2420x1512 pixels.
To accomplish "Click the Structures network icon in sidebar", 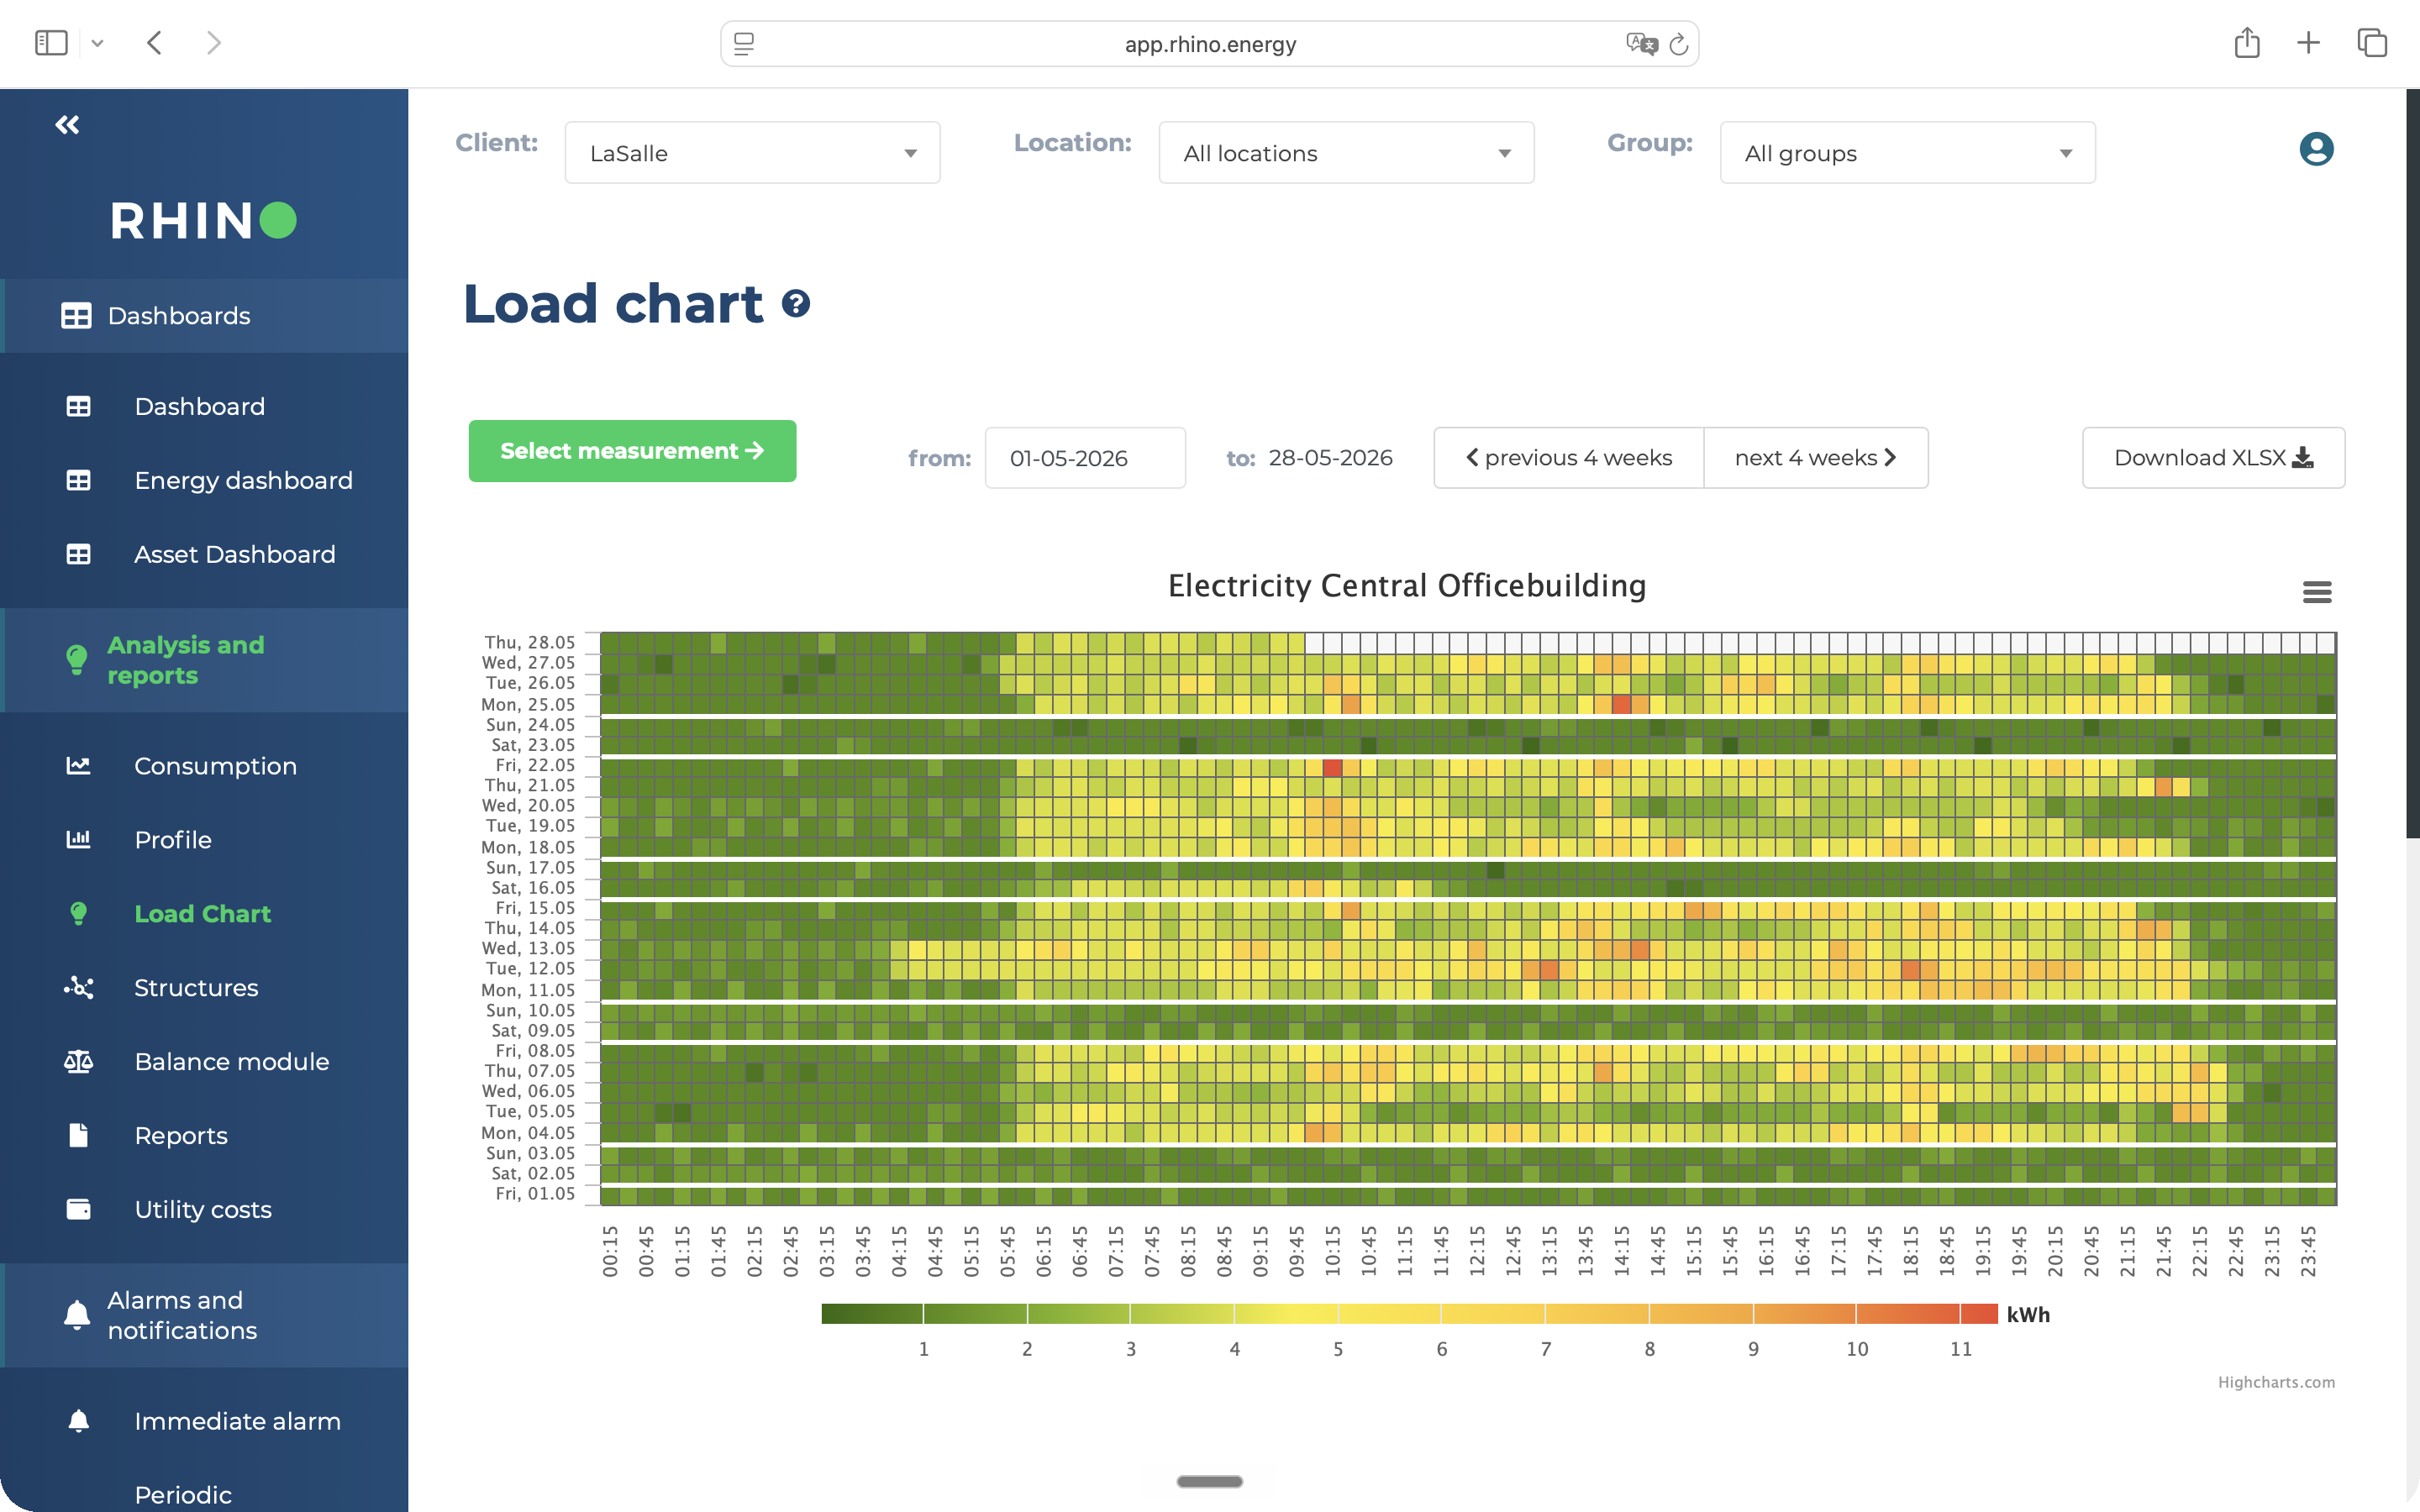I will point(78,988).
